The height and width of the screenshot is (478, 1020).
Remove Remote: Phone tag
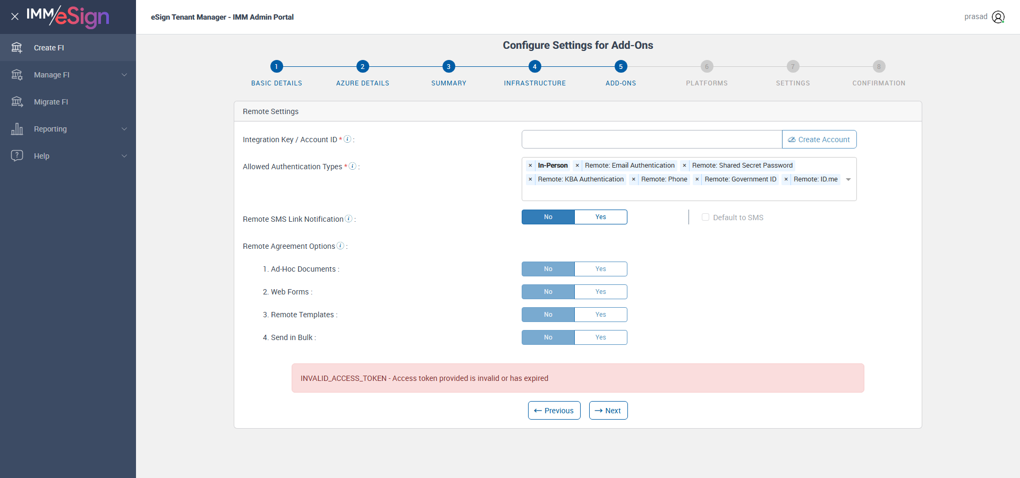point(633,179)
